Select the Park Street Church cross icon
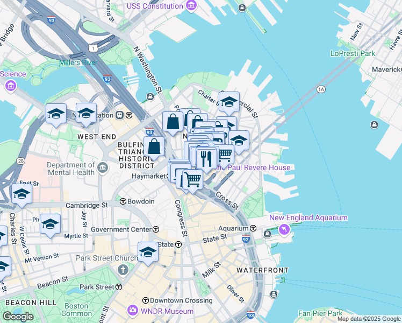Screen dimensions: 402x323 tap(123, 270)
